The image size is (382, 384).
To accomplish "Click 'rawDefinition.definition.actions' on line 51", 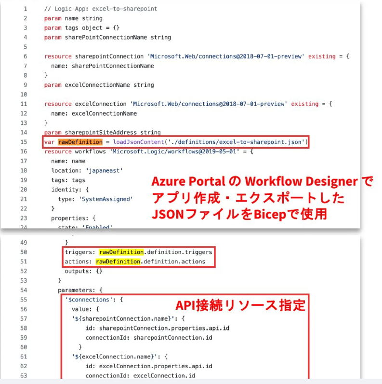I will point(150,262).
